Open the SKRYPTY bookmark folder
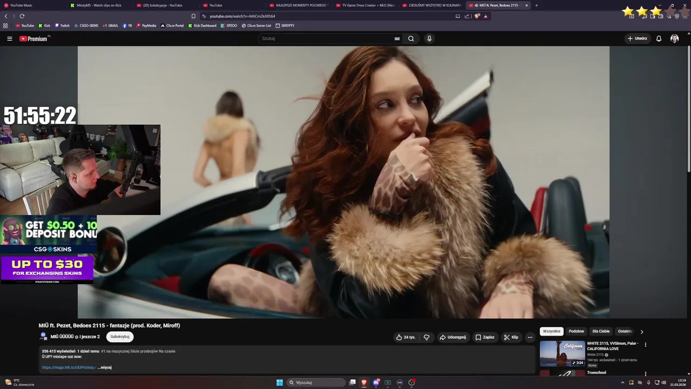 pyautogui.click(x=285, y=25)
